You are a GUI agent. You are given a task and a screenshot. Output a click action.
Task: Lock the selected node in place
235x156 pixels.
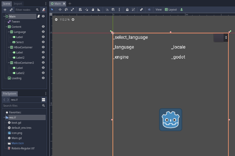point(127,10)
